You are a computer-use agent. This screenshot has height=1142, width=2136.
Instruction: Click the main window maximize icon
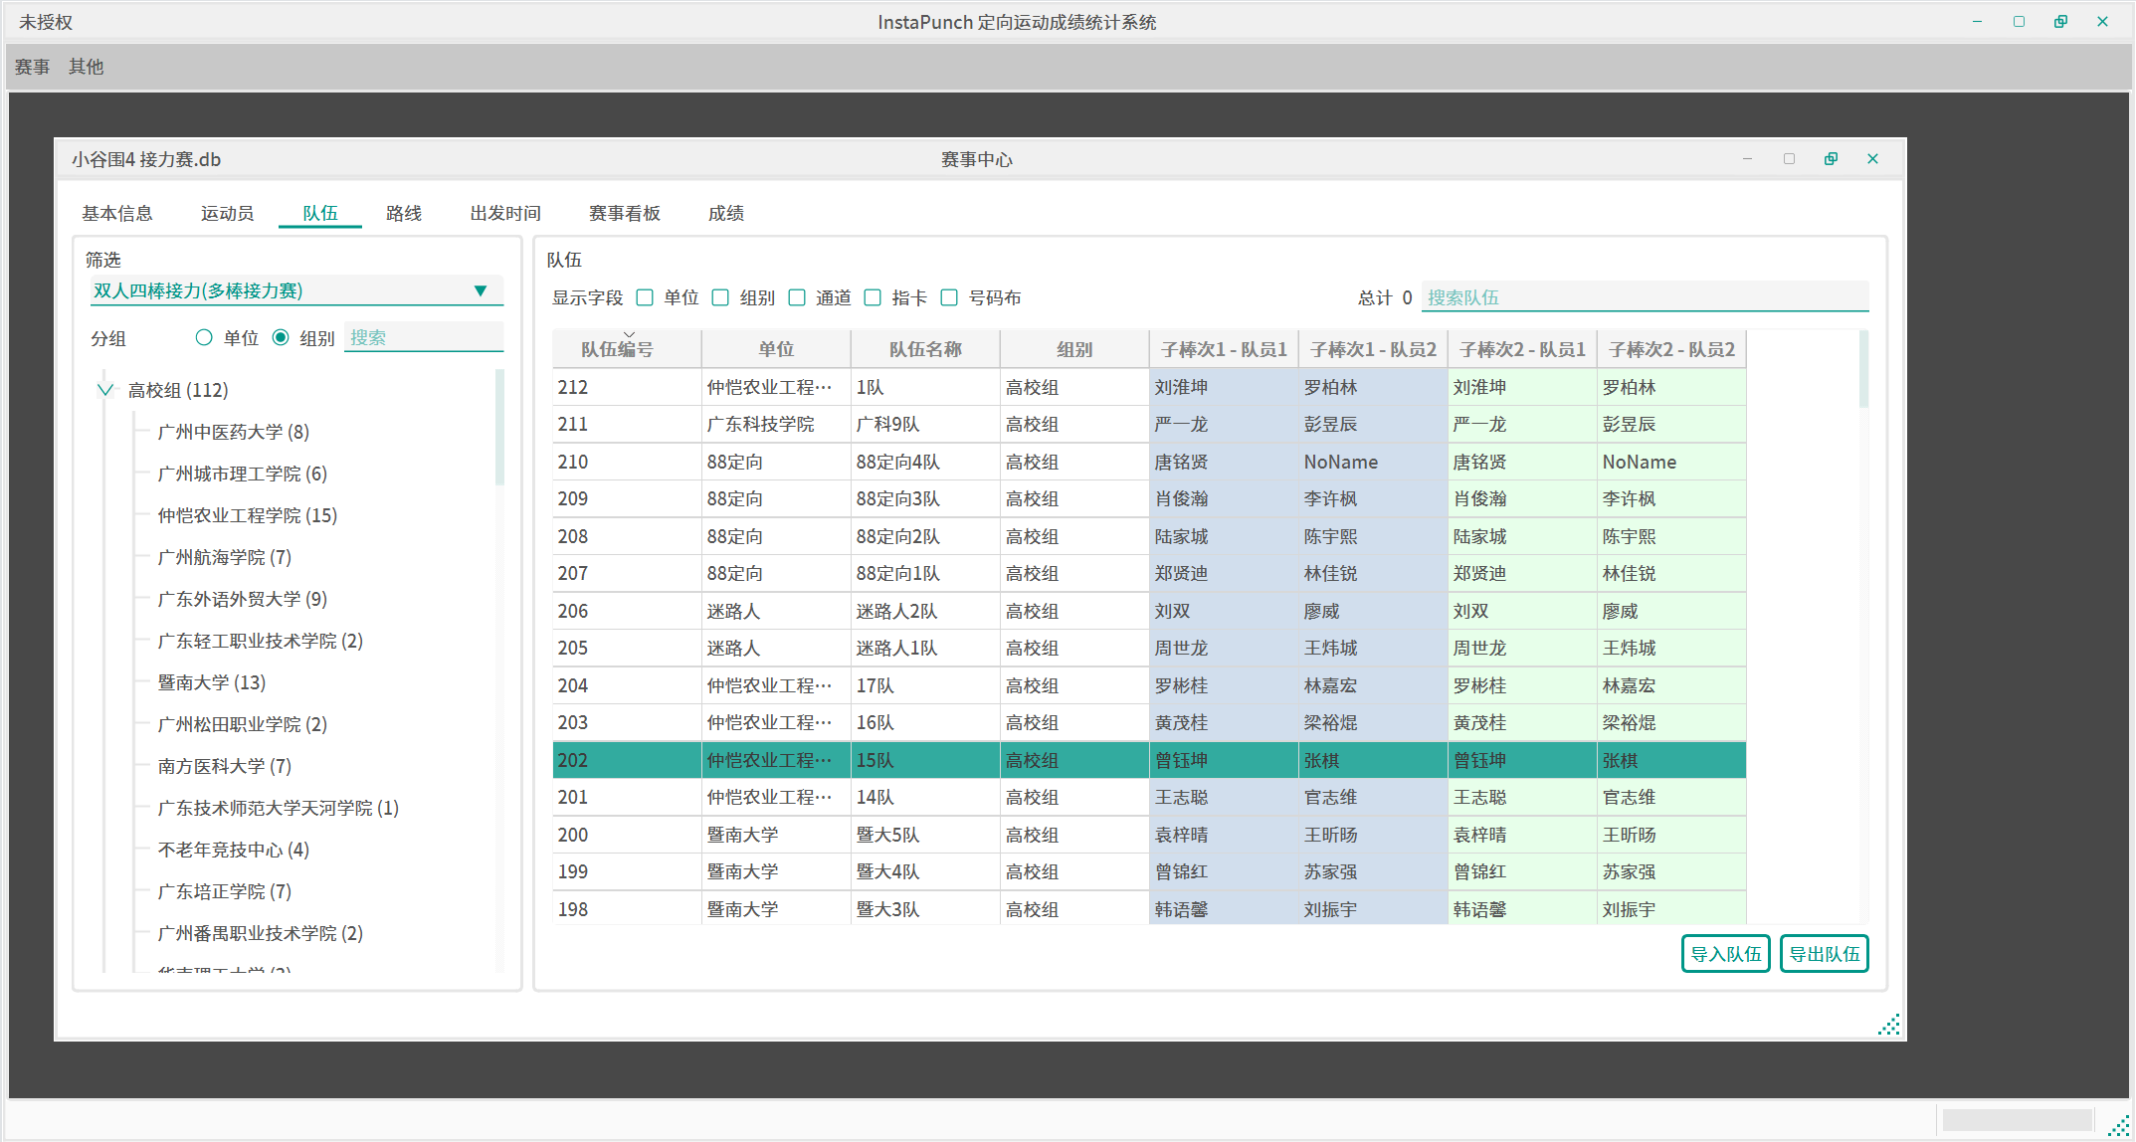2019,22
